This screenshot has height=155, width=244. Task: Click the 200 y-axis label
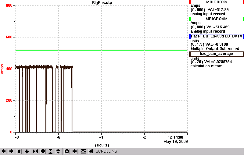[9, 100]
